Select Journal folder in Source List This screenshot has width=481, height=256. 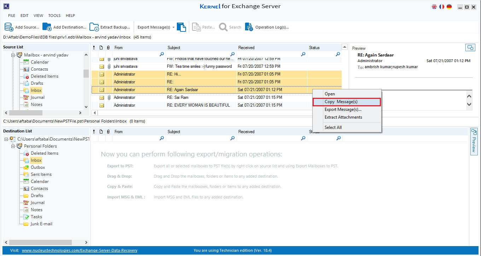pyautogui.click(x=37, y=97)
